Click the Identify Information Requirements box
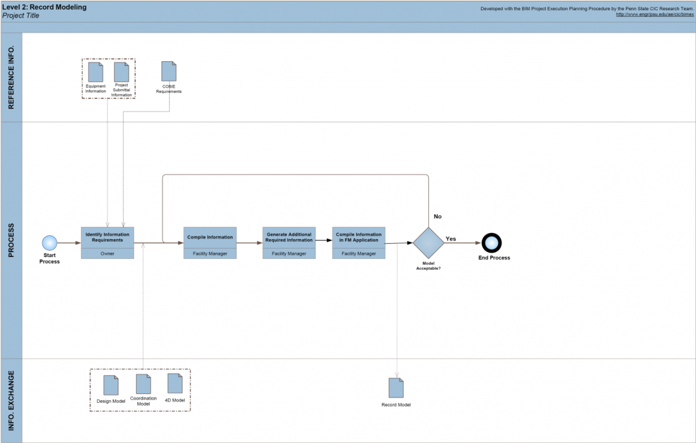 click(x=107, y=238)
